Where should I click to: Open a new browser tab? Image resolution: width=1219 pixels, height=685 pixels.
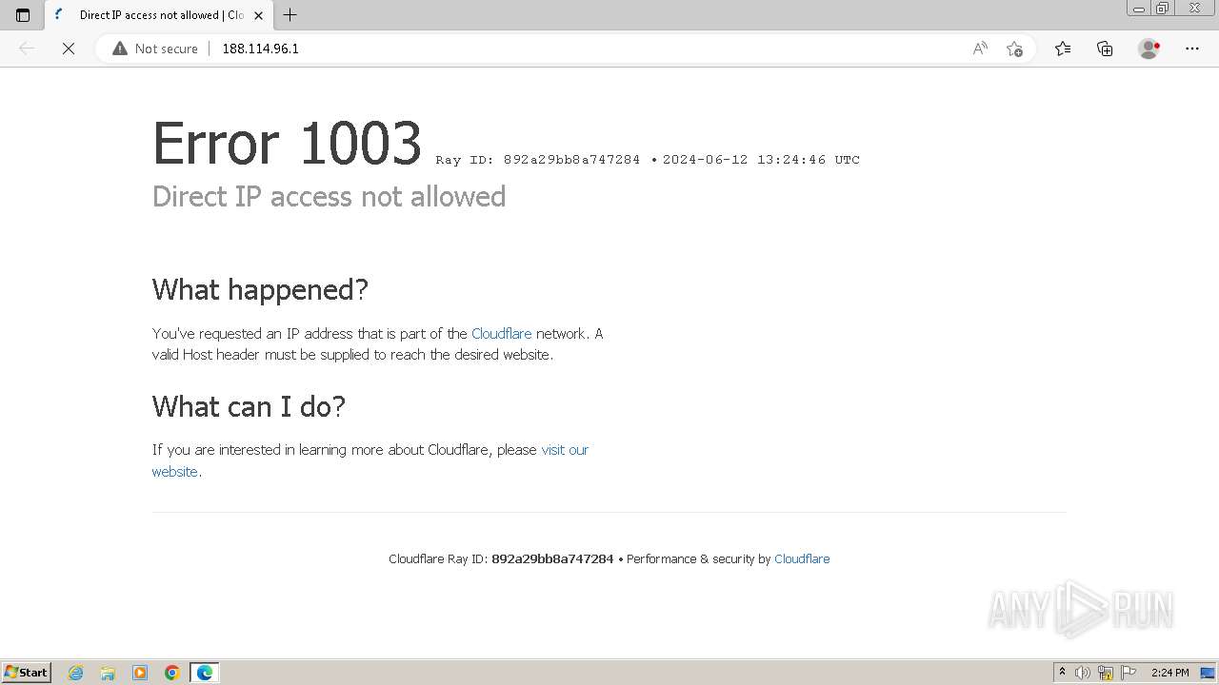(x=290, y=15)
